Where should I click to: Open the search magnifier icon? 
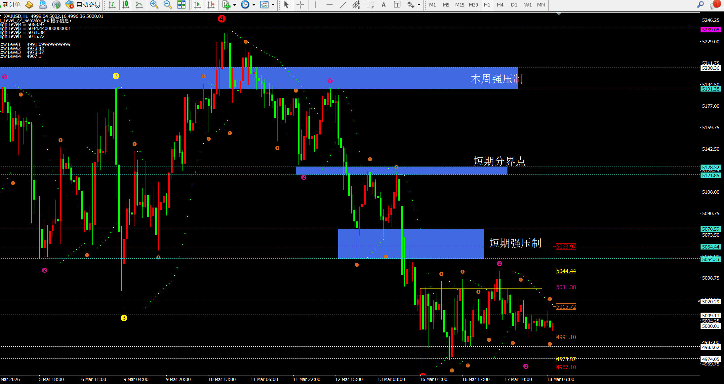tap(700, 5)
